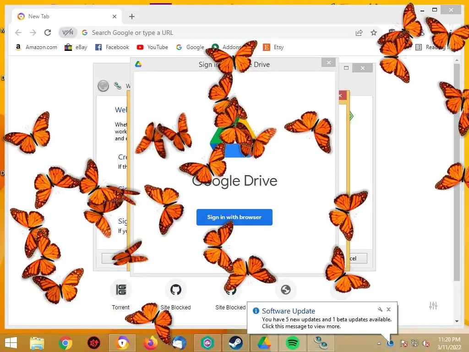Maximize the background setup wizard window
469x352 pixels.
pyautogui.click(x=346, y=68)
